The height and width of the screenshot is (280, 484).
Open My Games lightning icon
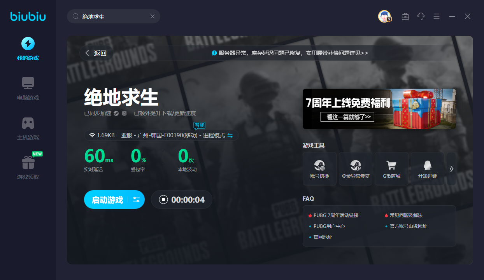(x=28, y=44)
